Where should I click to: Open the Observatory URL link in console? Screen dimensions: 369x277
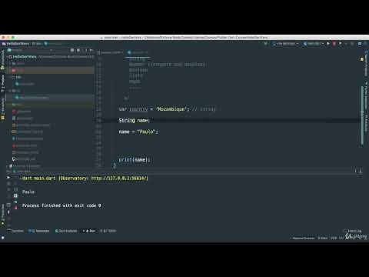[x=119, y=178]
